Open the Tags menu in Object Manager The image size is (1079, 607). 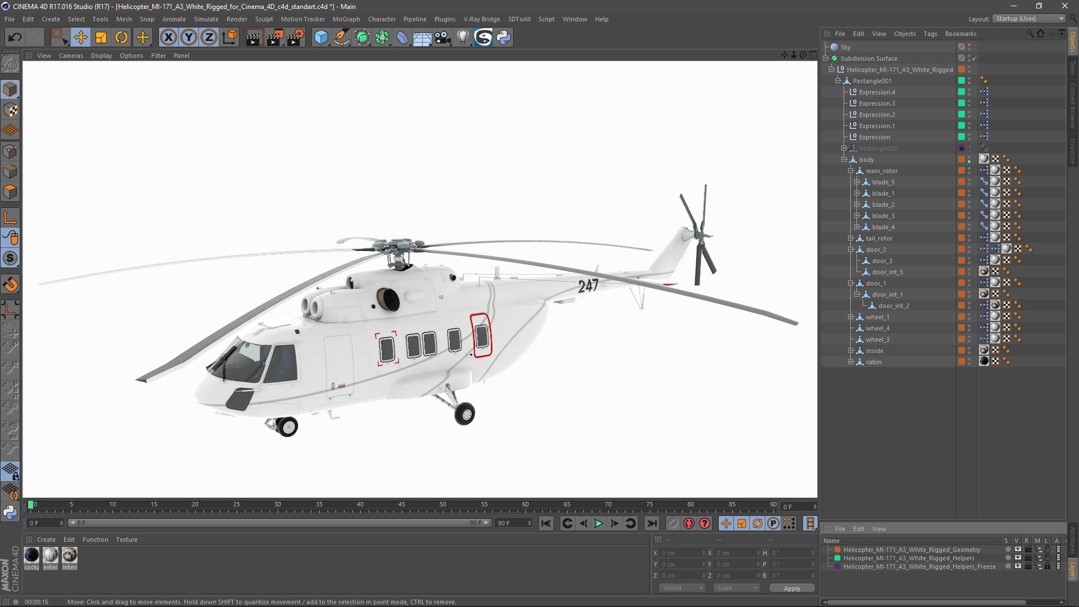(930, 34)
